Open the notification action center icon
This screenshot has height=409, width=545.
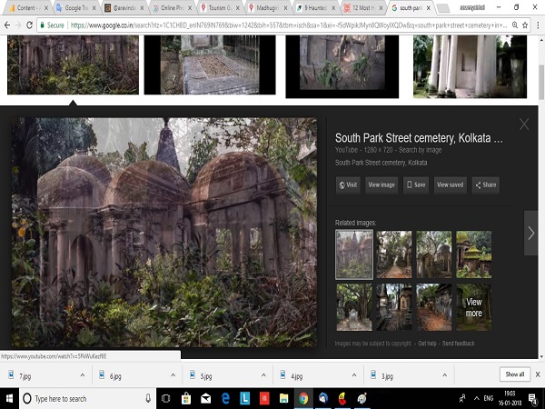click(x=532, y=399)
